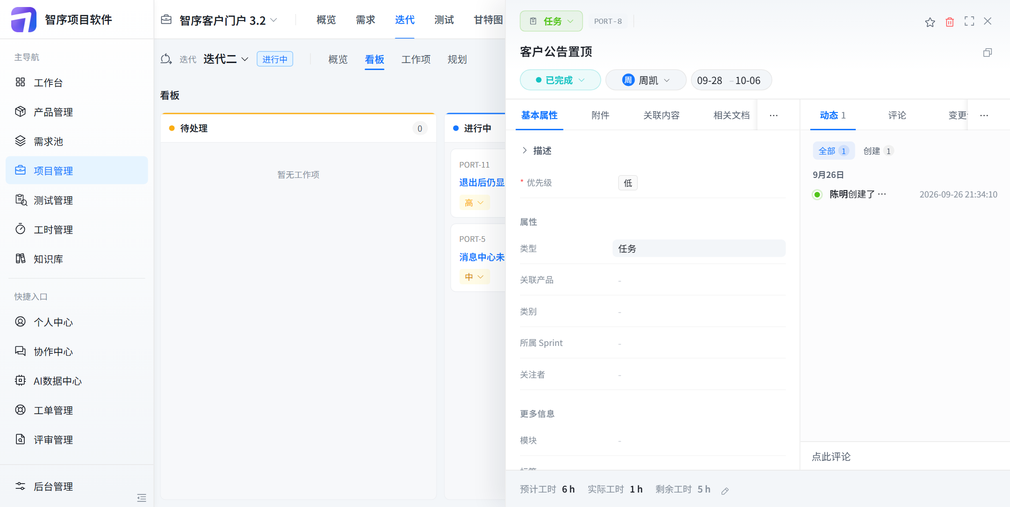Open more options after 变更 tab
1010x507 pixels.
click(x=984, y=115)
